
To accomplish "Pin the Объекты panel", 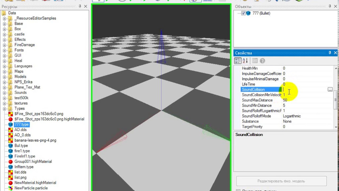I will coord(330,6).
